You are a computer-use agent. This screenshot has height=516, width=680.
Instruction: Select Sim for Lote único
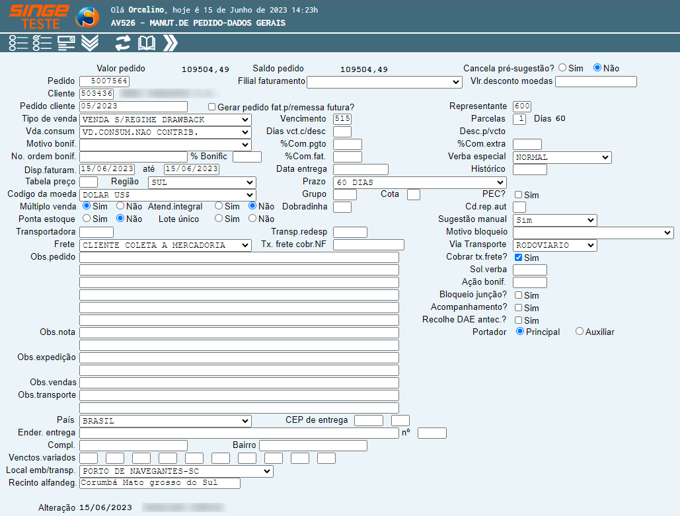(x=219, y=219)
